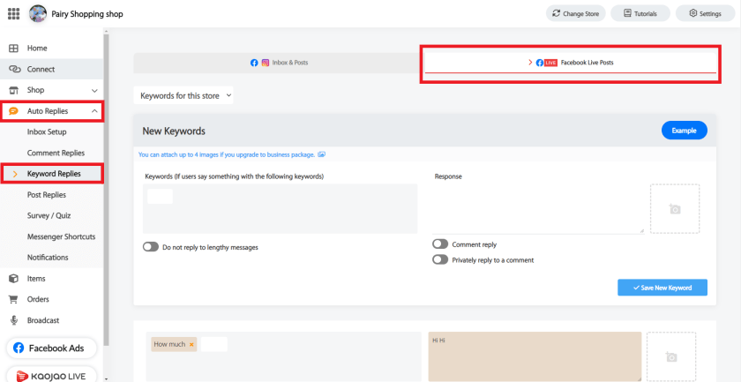Toggle the Comment reply switch

coord(440,244)
